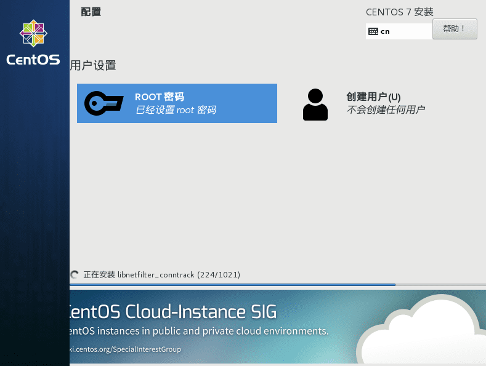Screen dimensions: 486x366
Task: Click the key icon for ROOT 密码
Action: 104,103
